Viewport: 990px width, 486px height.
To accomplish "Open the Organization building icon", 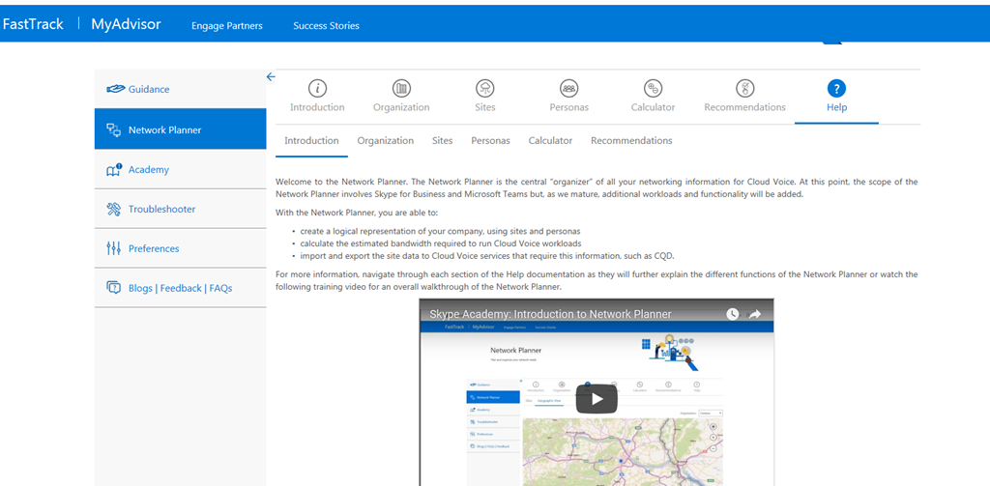I will pos(401,88).
